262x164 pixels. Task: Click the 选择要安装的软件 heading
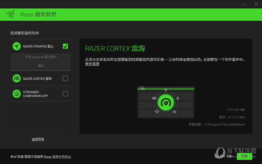click(x=24, y=33)
